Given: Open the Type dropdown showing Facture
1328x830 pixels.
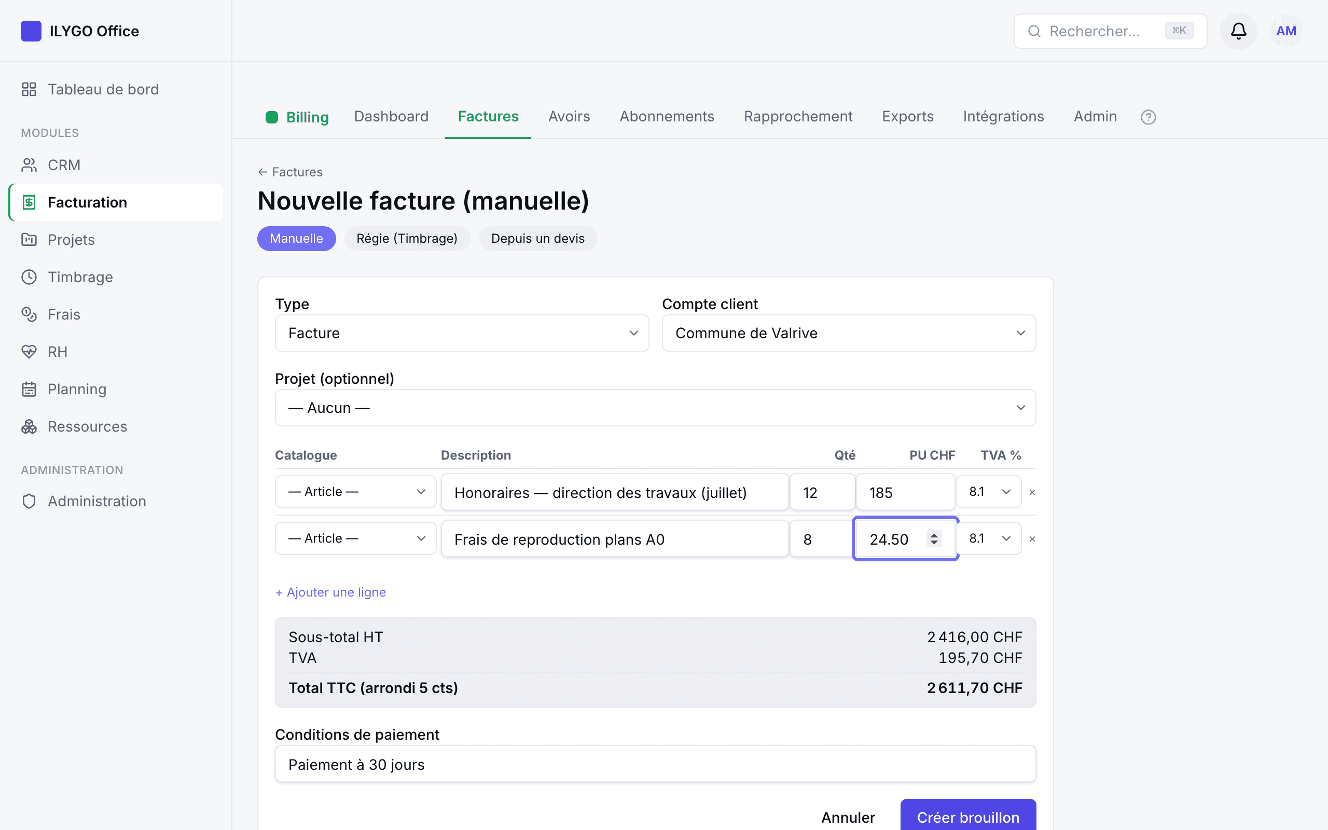Looking at the screenshot, I should pyautogui.click(x=462, y=333).
